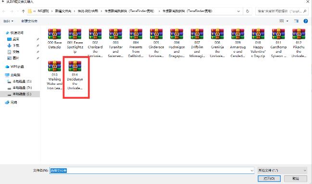Select This PC in the sidebar
This screenshot has width=312, height=184.
pyautogui.click(x=13, y=75)
